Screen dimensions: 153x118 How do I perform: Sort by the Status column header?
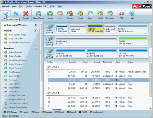click(x=138, y=62)
